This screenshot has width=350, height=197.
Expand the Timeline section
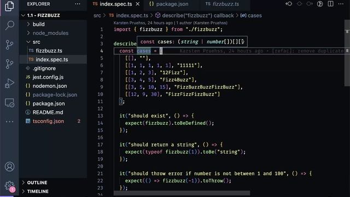[38, 192]
